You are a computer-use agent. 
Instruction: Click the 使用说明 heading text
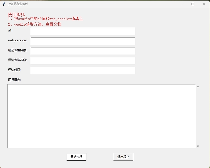17,14
